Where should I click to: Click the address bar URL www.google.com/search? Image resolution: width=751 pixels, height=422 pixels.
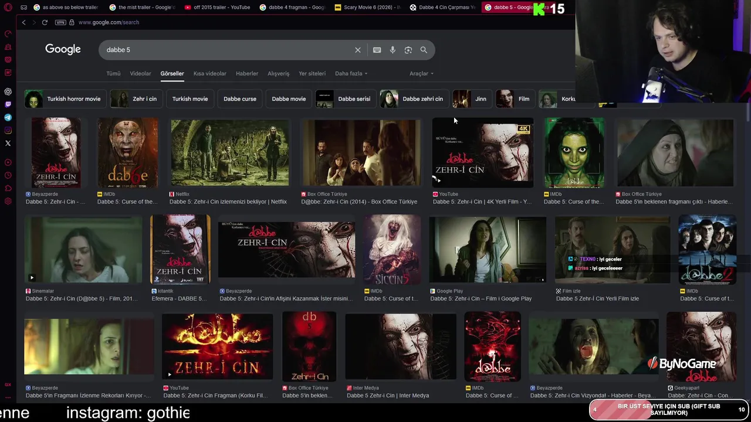pyautogui.click(x=109, y=22)
